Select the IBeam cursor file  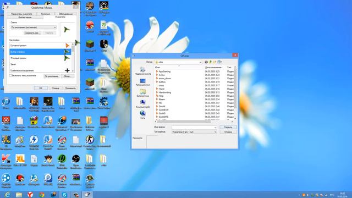pos(160,100)
